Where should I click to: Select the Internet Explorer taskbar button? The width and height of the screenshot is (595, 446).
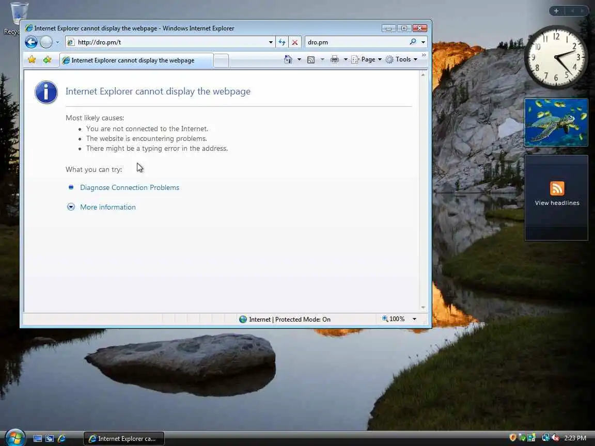pyautogui.click(x=124, y=438)
